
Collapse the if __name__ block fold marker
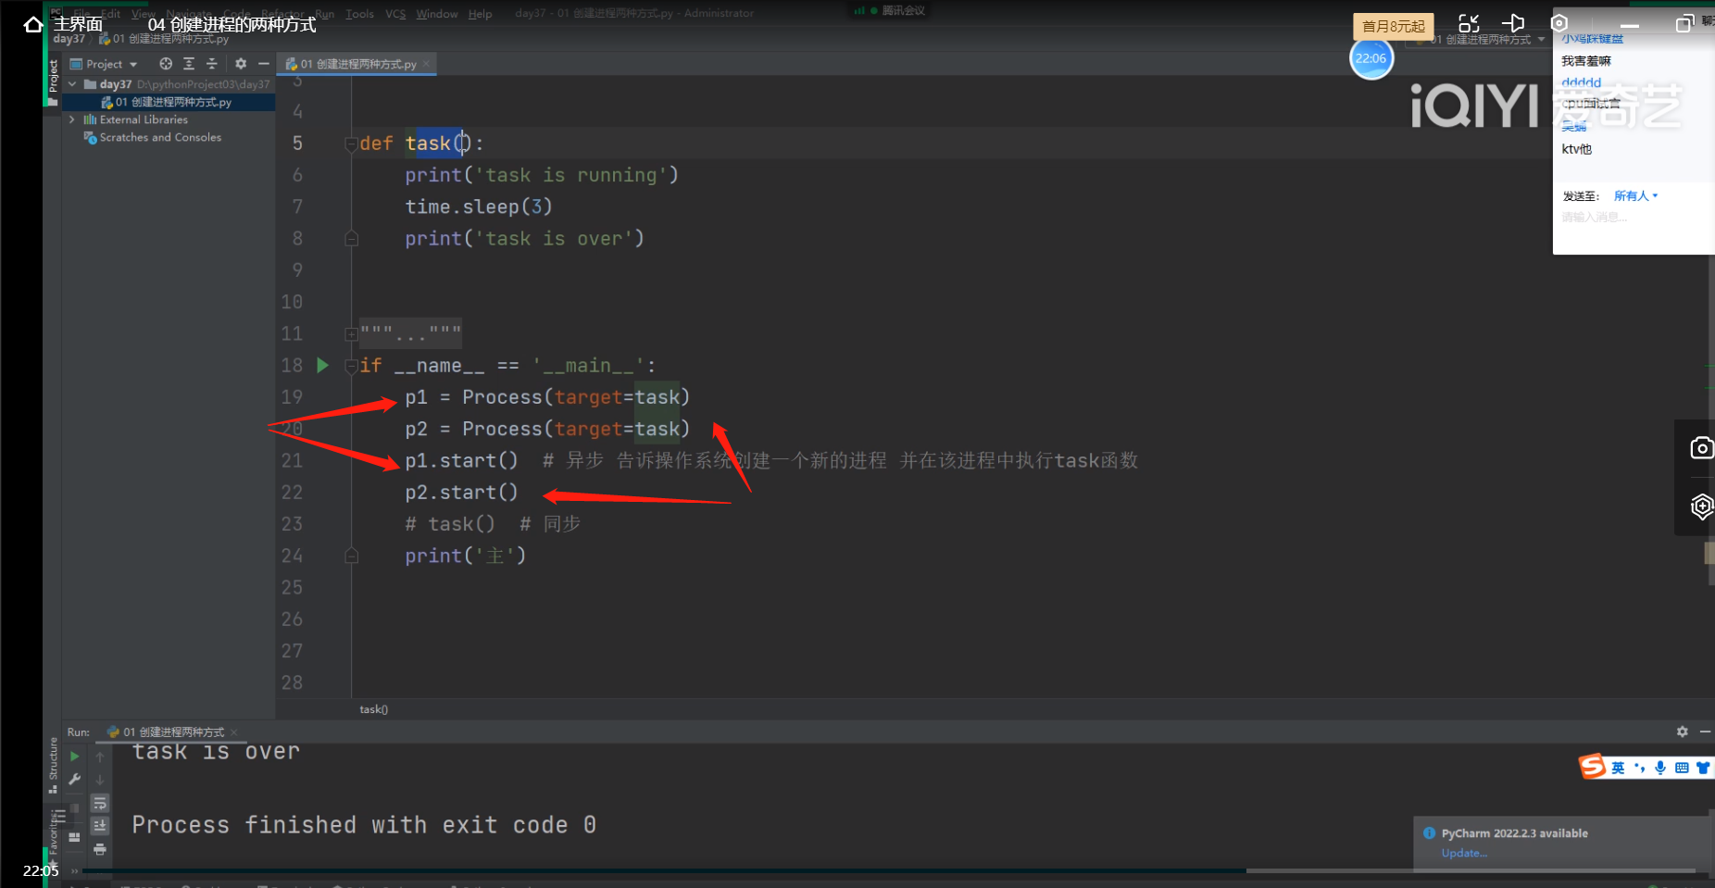[351, 366]
